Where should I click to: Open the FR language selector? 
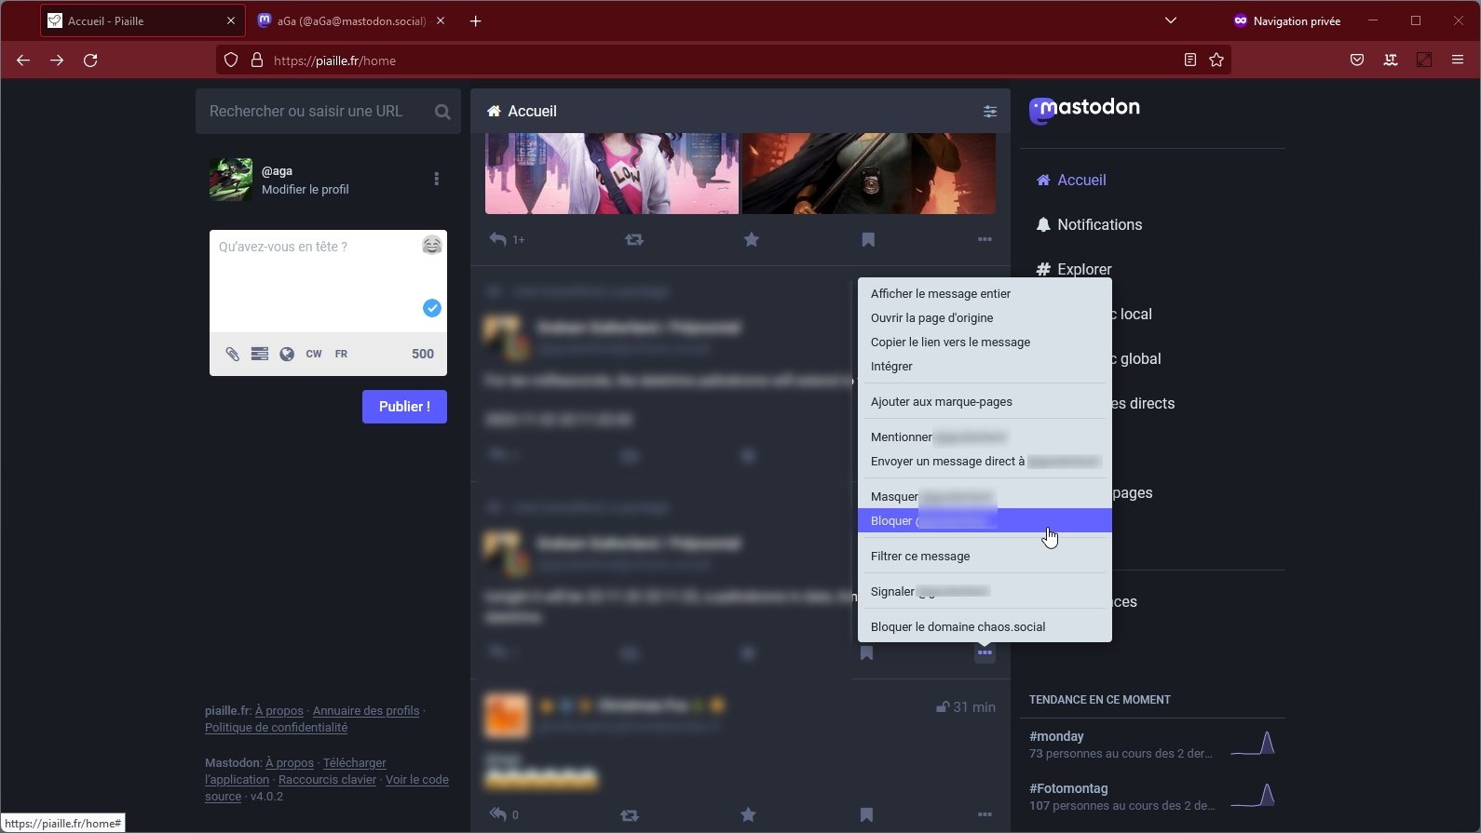(x=341, y=354)
